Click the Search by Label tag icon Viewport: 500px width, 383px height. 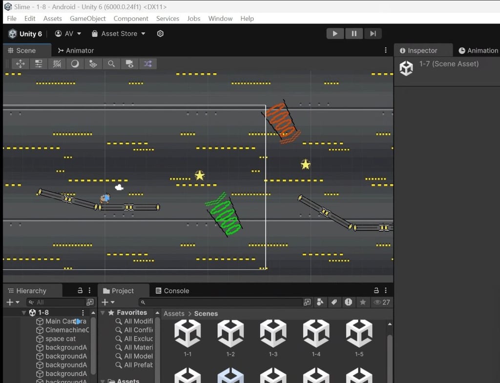pyautogui.click(x=334, y=302)
